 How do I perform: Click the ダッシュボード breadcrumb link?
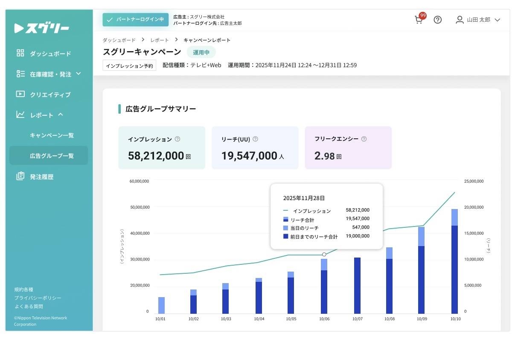[119, 40]
